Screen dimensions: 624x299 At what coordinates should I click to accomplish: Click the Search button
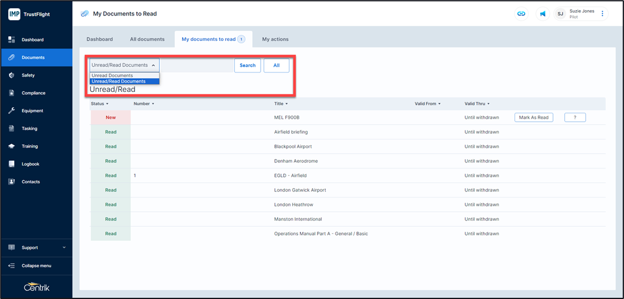tap(247, 65)
